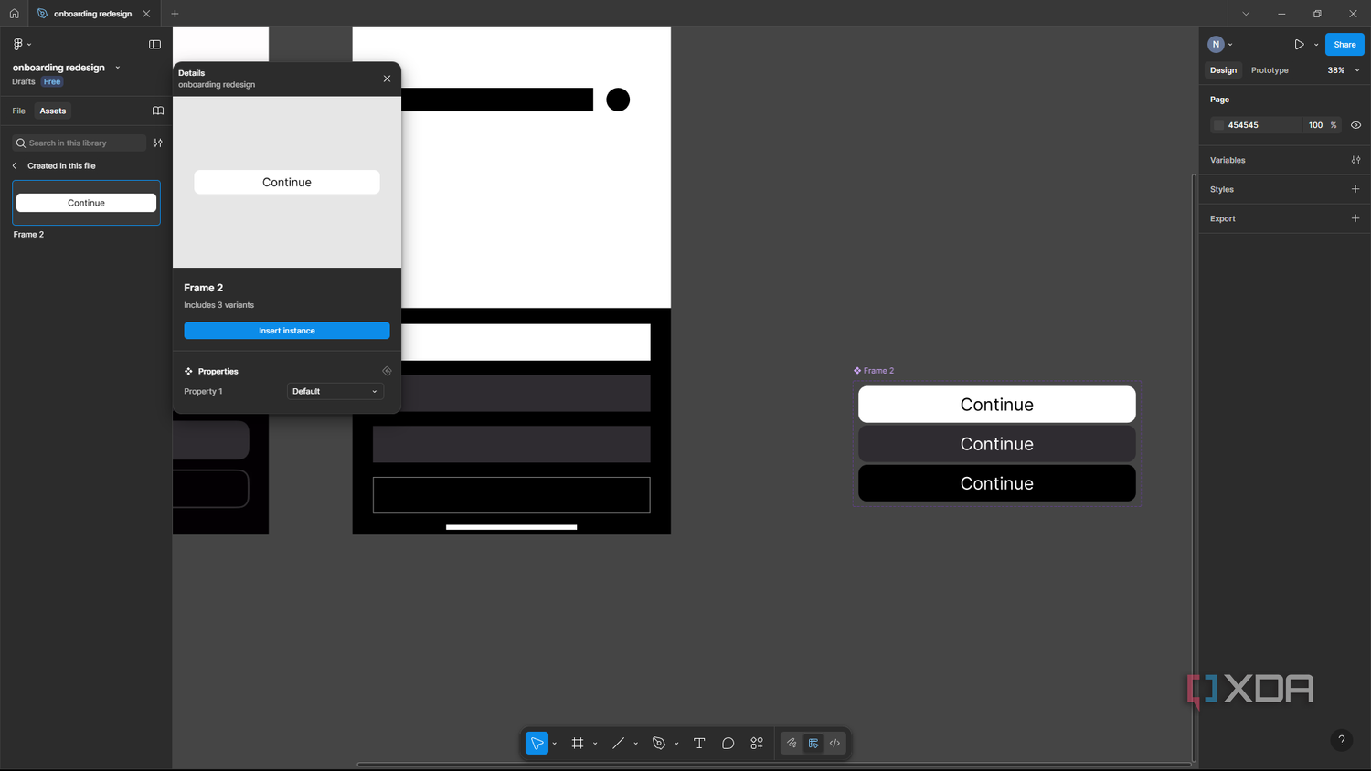Switch to the File tab
The height and width of the screenshot is (771, 1371).
coord(18,111)
